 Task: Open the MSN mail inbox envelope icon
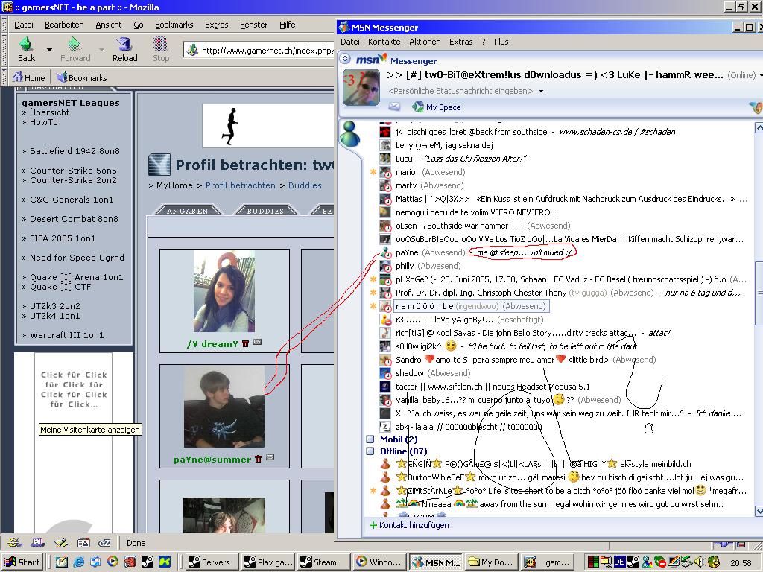pos(394,107)
